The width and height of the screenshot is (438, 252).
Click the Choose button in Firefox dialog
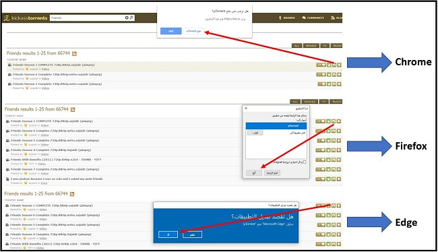(x=255, y=133)
